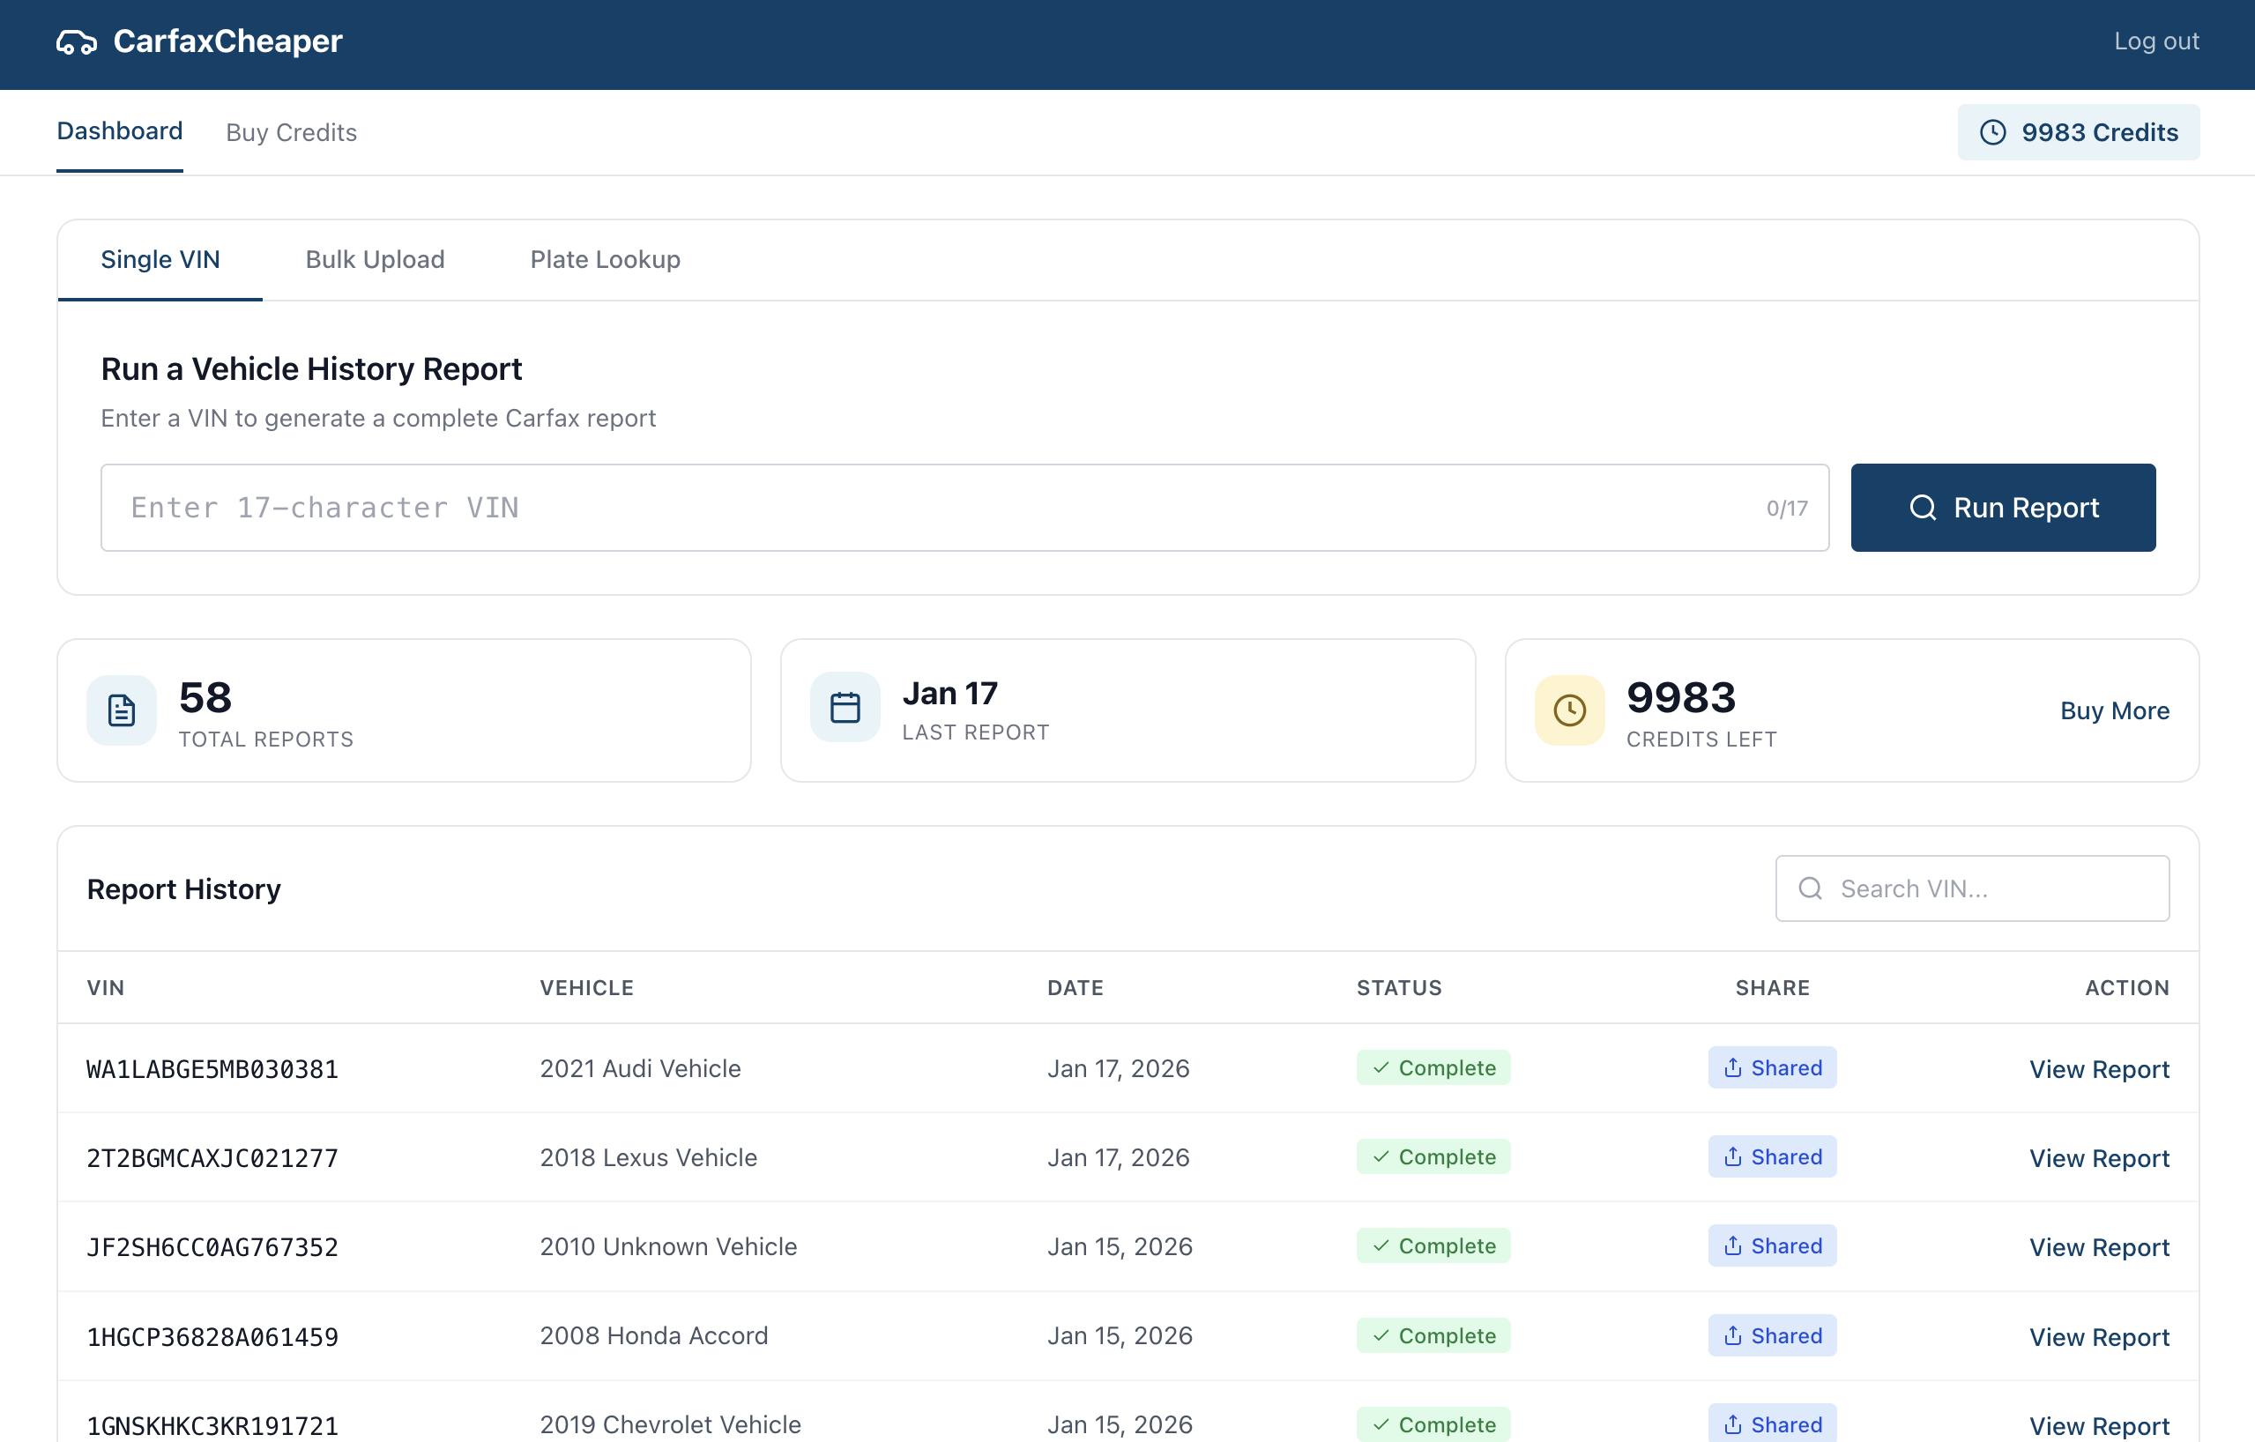The image size is (2255, 1442).
Task: Click the magnifier icon in Search VIN box
Action: 1810,888
